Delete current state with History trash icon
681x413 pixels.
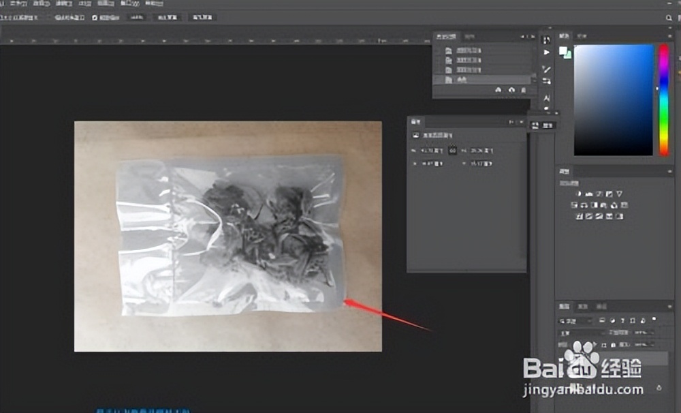coord(523,90)
